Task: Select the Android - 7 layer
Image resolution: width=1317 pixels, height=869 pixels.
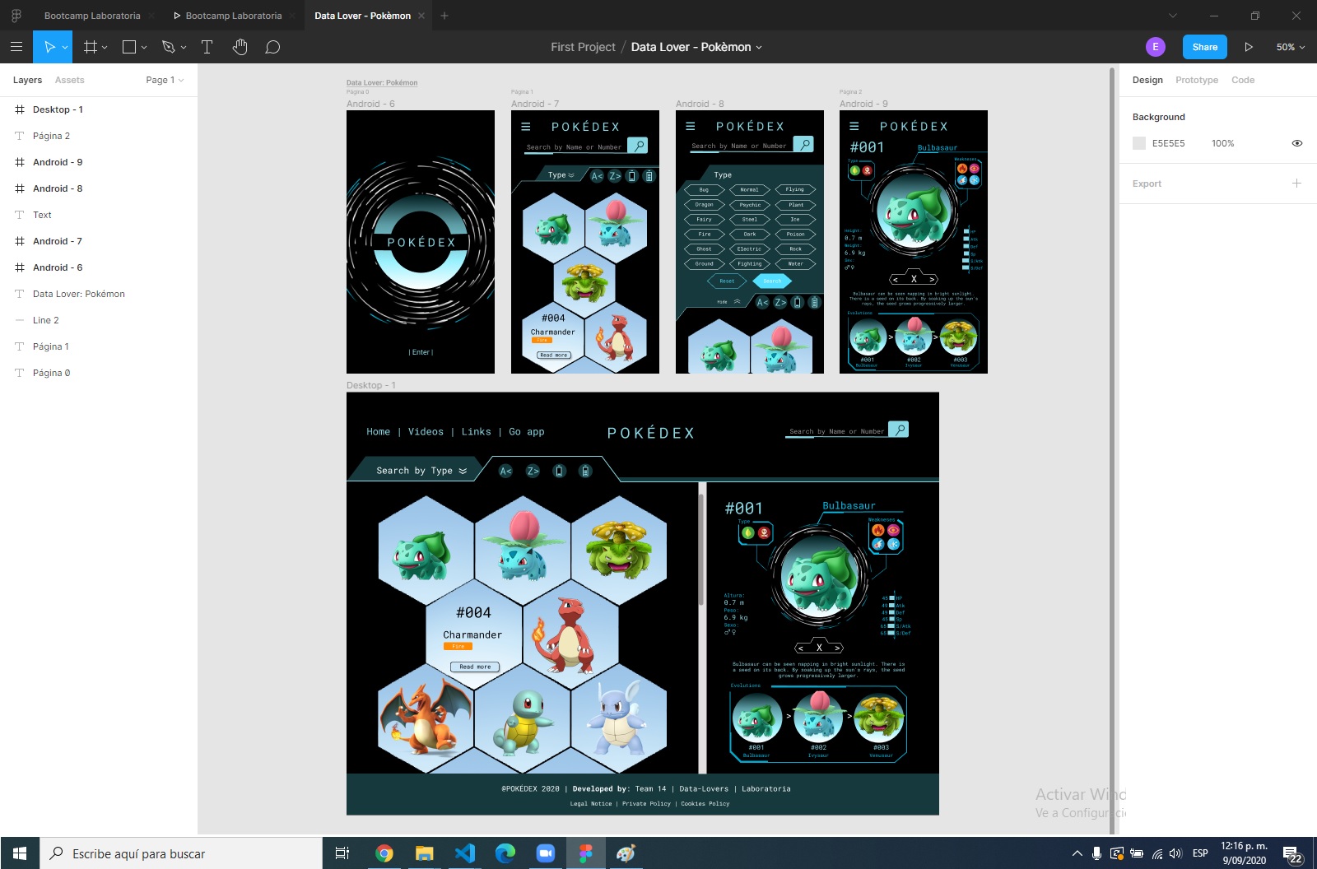Action: pos(99,241)
